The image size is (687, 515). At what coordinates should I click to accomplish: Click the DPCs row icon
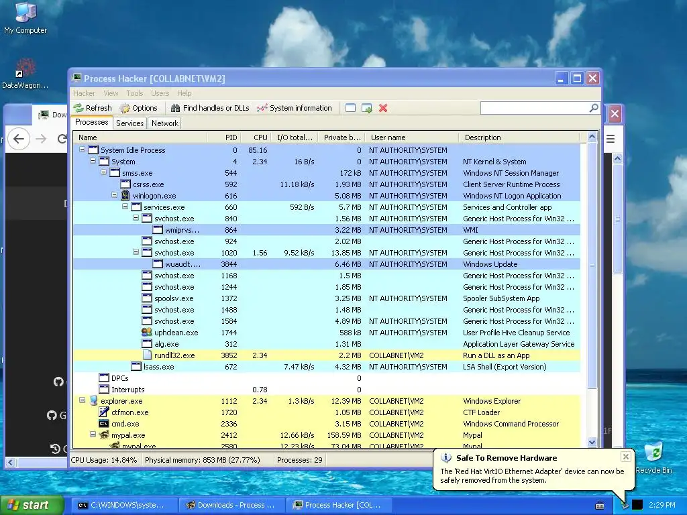pyautogui.click(x=104, y=378)
